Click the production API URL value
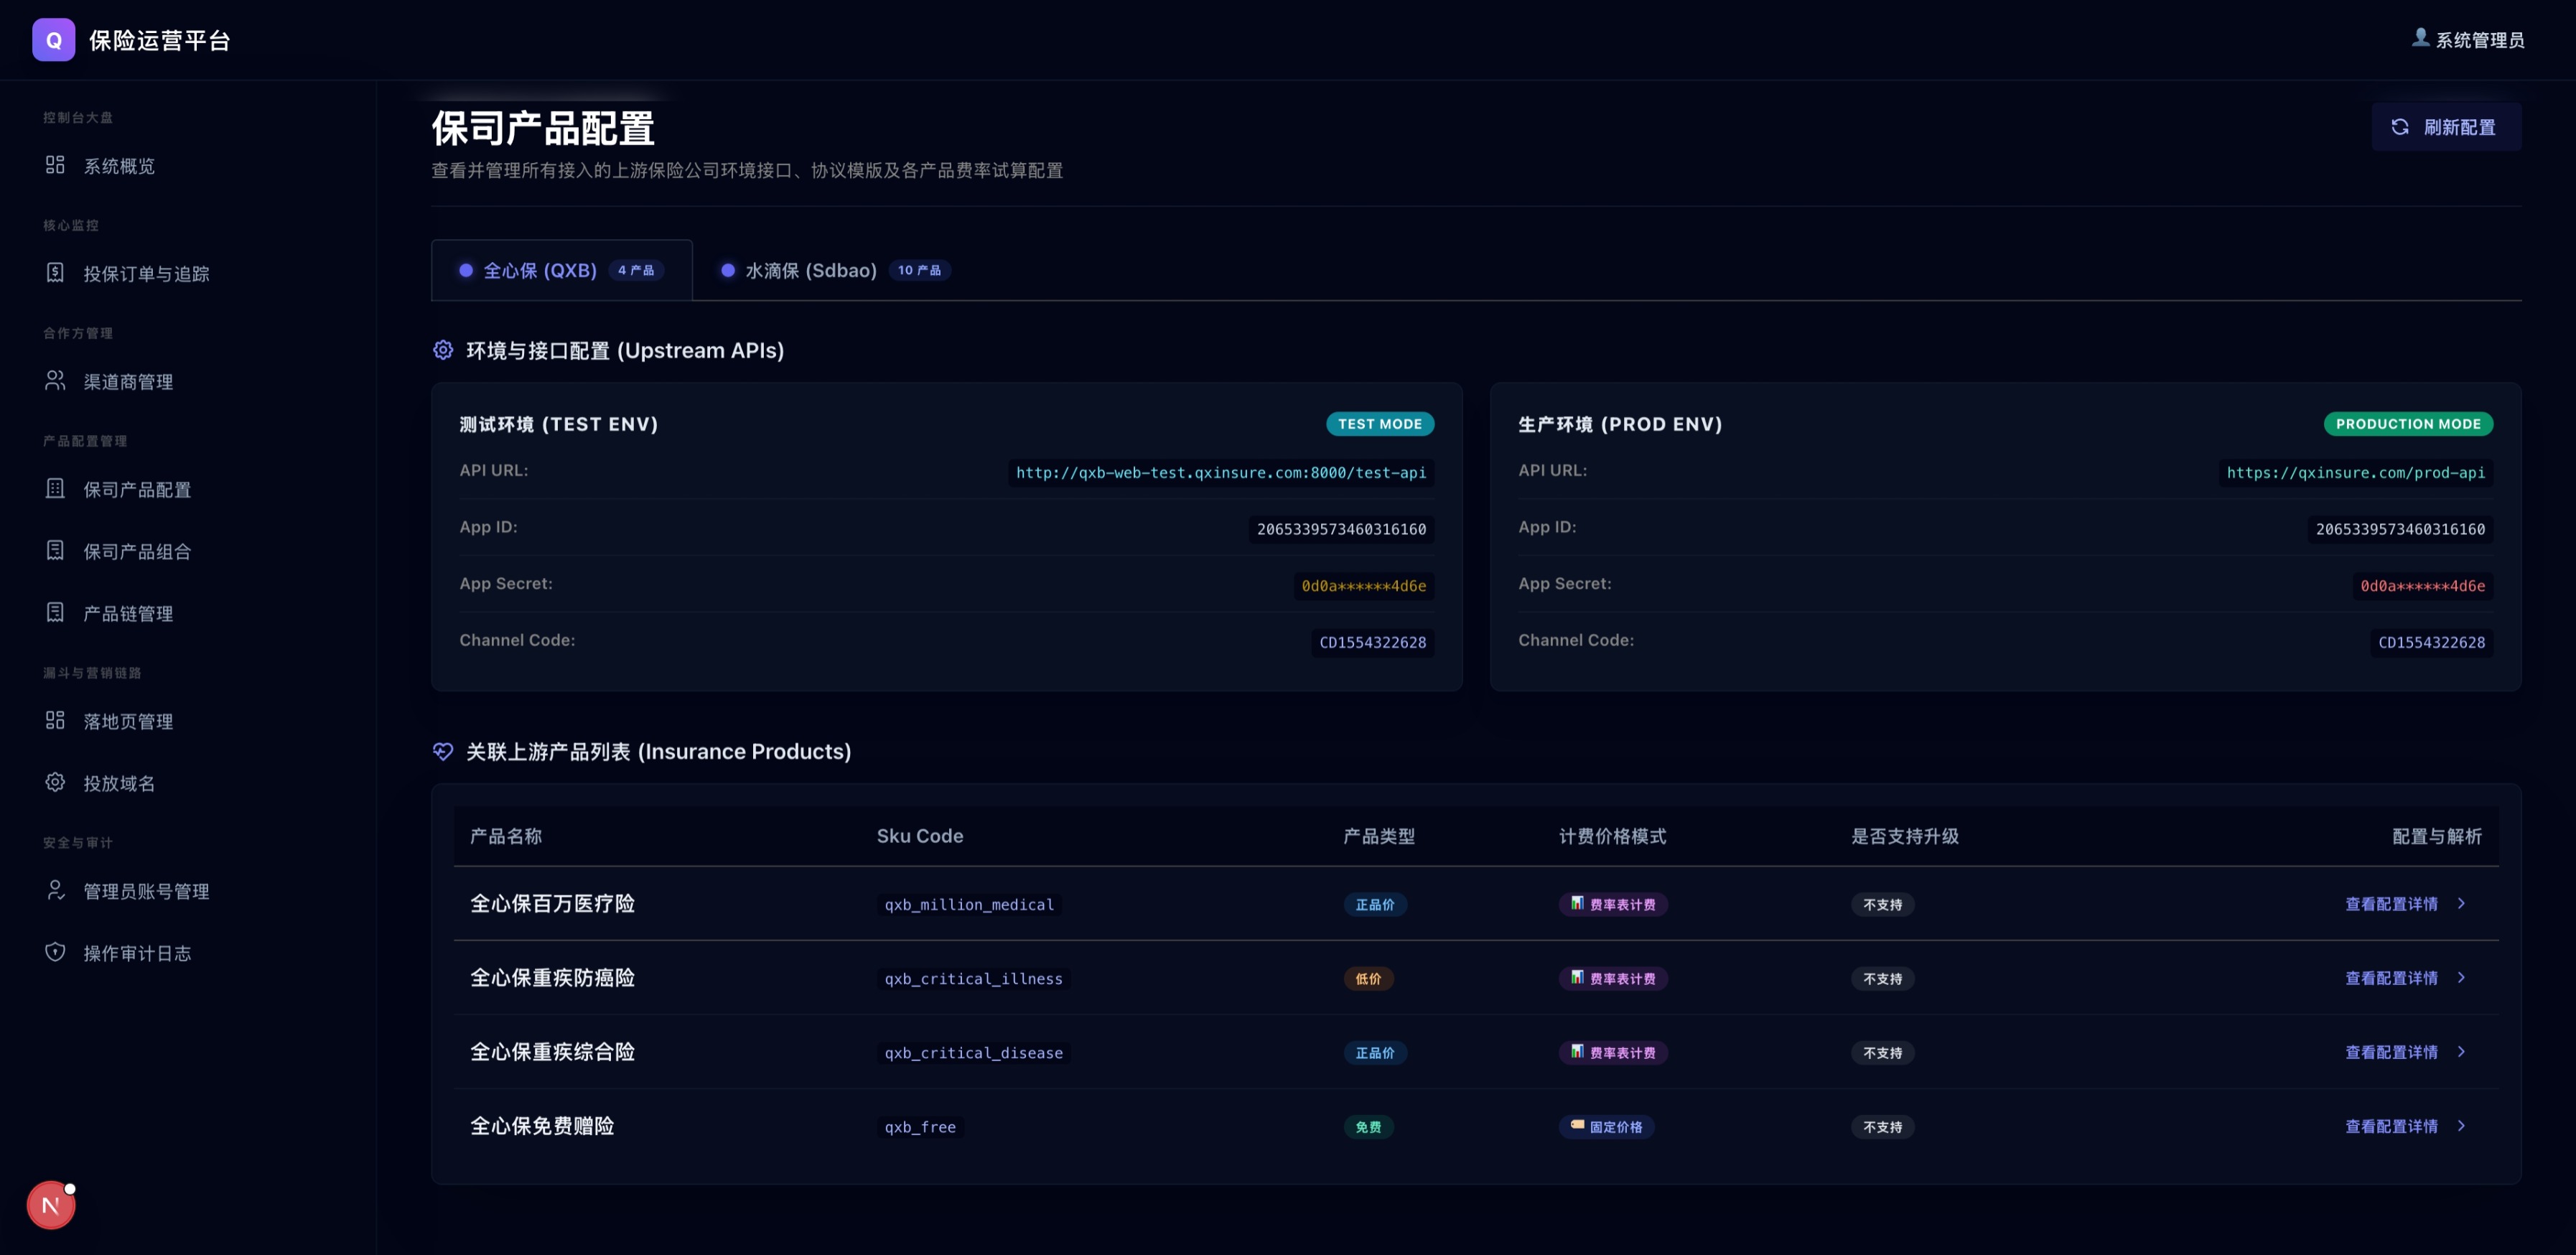The width and height of the screenshot is (2576, 1255). click(x=2355, y=472)
